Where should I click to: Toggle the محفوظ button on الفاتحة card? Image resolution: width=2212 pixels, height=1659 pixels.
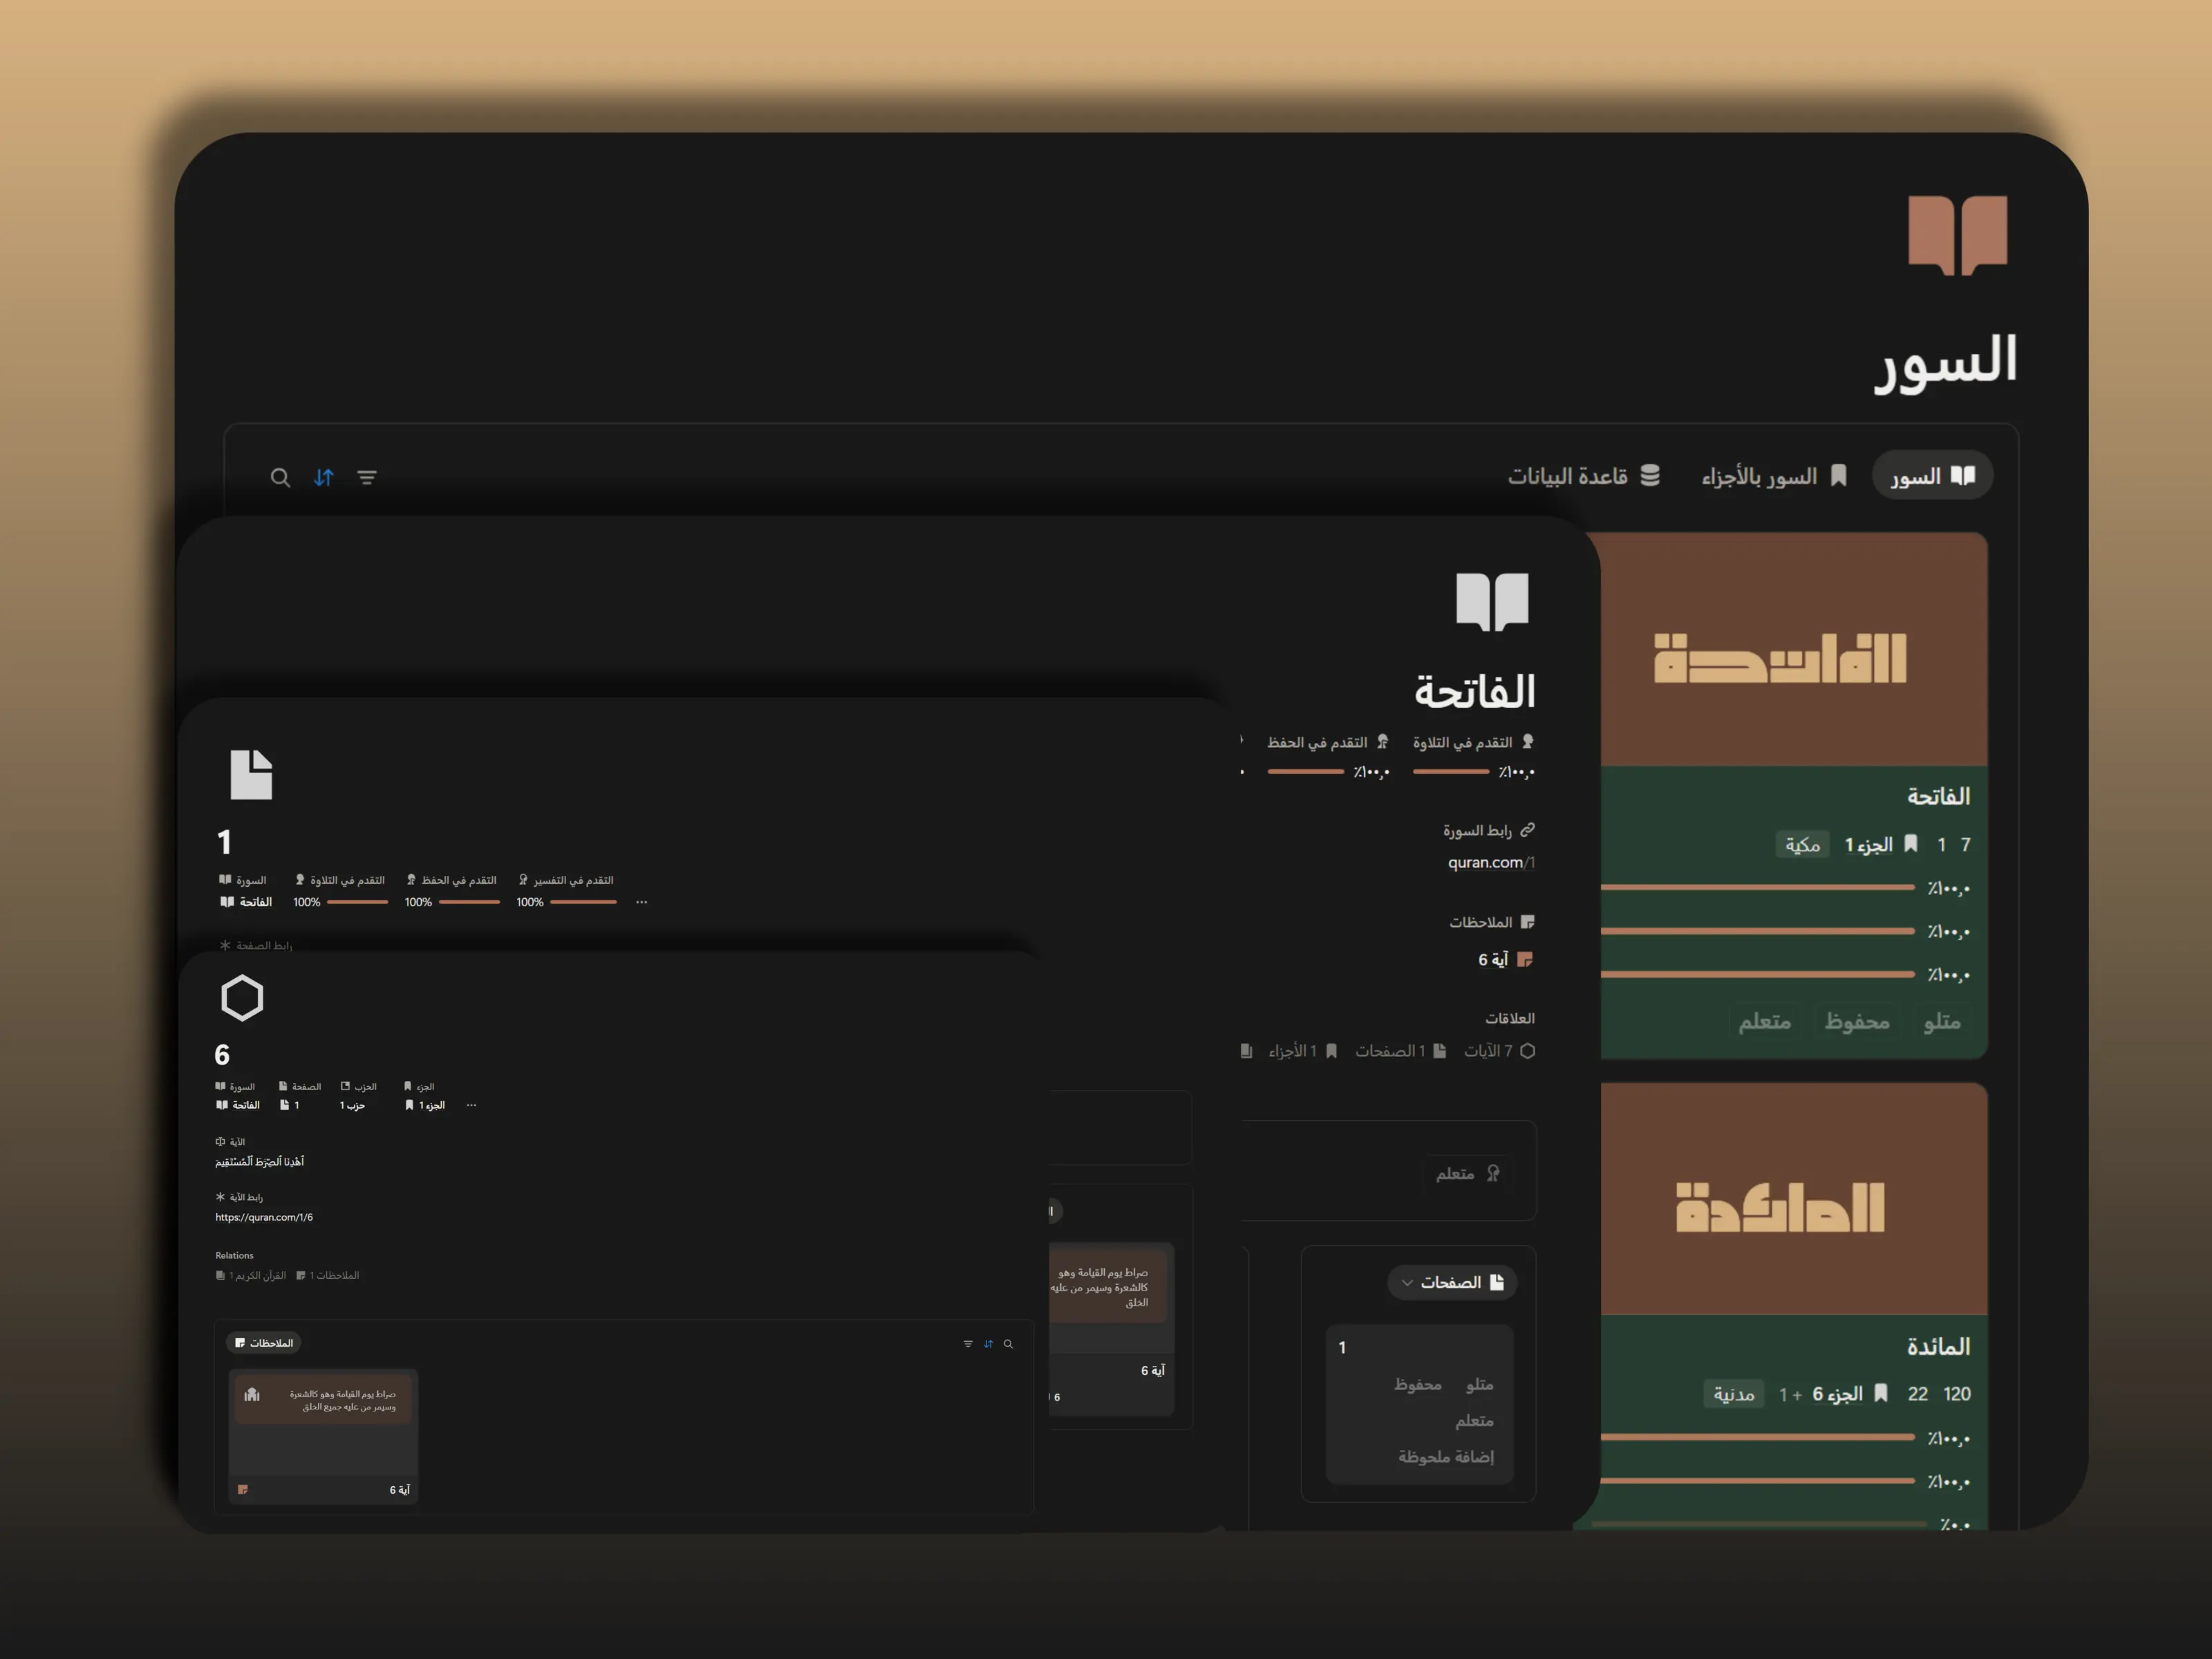point(1856,1022)
